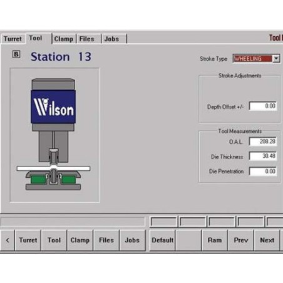The height and width of the screenshot is (283, 283).
Task: Click the O.A.L. value field
Action: tap(263, 141)
